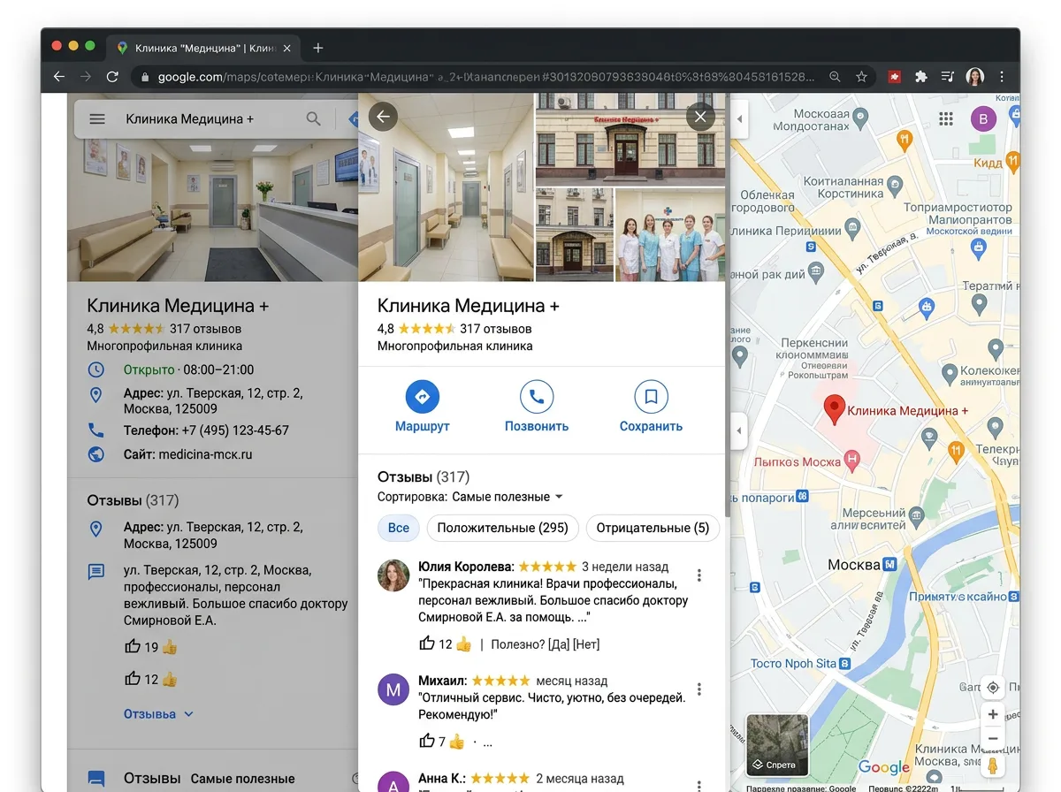1061x792 pixels.
Task: Open the hamburger menu in Maps search box
Action: tap(97, 118)
